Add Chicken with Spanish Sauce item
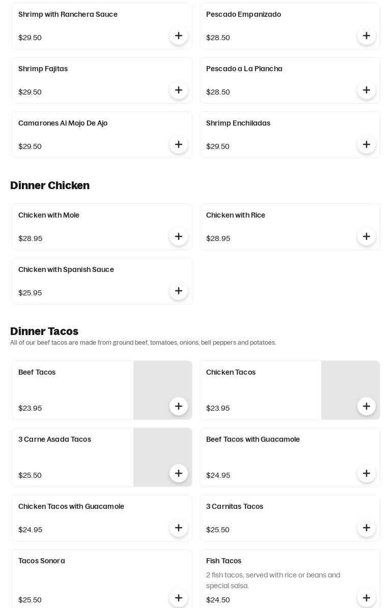392x608 pixels. pyautogui.click(x=179, y=291)
